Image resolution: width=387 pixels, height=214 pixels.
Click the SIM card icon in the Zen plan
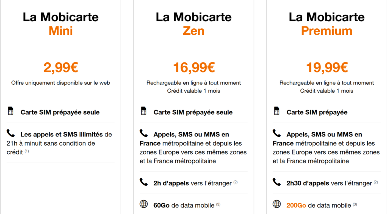[x=144, y=111]
